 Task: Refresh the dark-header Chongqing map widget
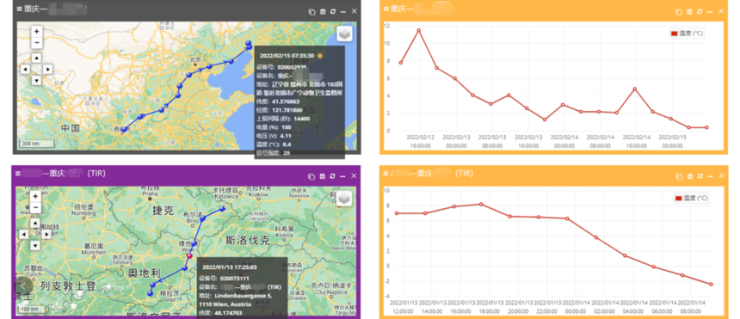click(333, 11)
